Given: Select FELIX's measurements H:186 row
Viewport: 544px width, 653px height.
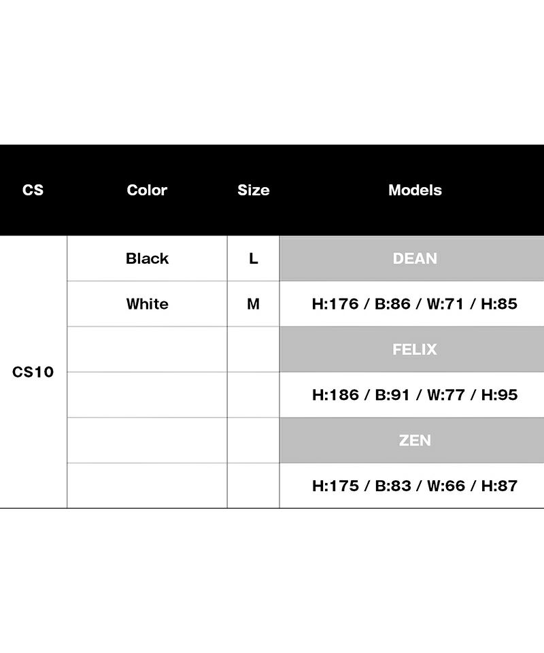Looking at the screenshot, I should 415,395.
